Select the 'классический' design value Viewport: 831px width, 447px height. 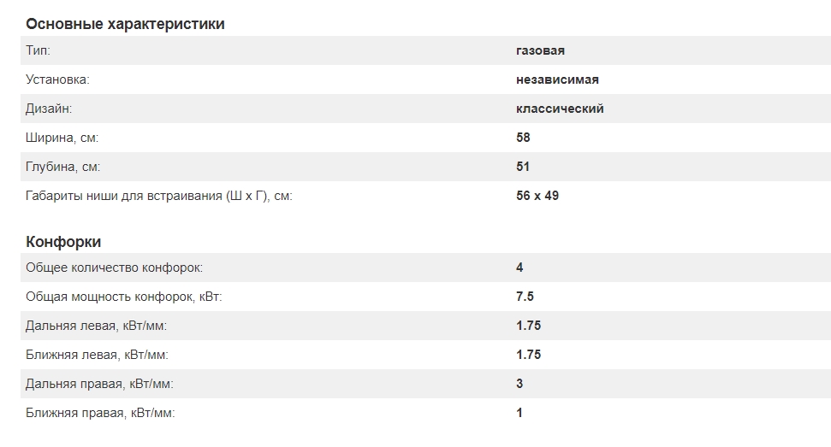[560, 109]
